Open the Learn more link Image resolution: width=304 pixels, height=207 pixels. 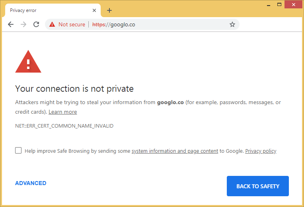click(x=63, y=112)
